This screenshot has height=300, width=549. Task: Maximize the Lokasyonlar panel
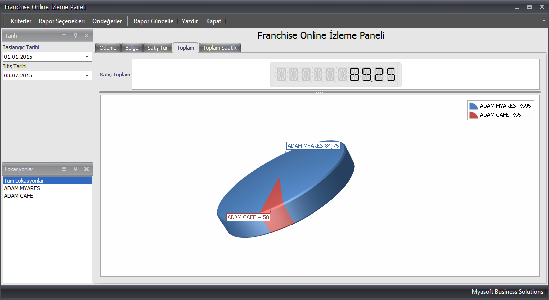pos(64,169)
